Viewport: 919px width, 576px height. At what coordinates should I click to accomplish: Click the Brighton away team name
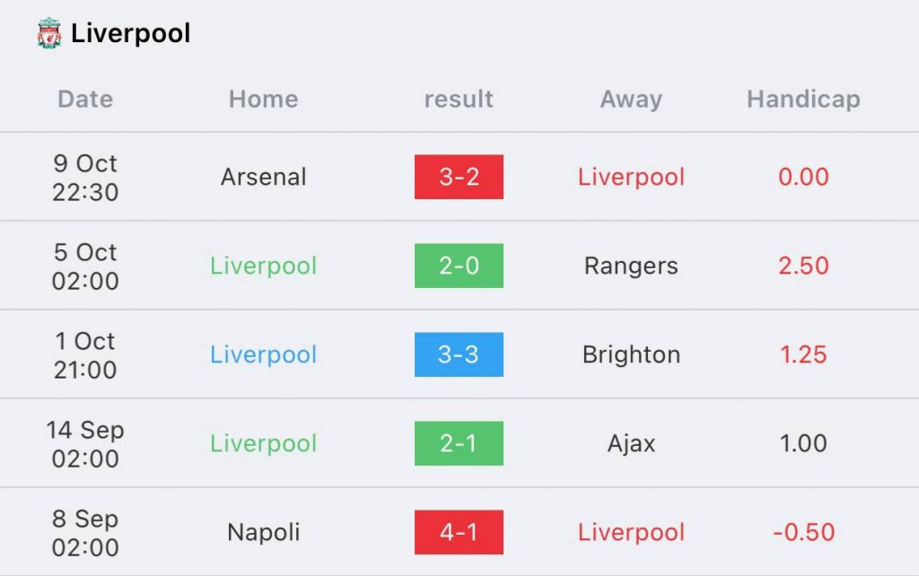(x=631, y=354)
